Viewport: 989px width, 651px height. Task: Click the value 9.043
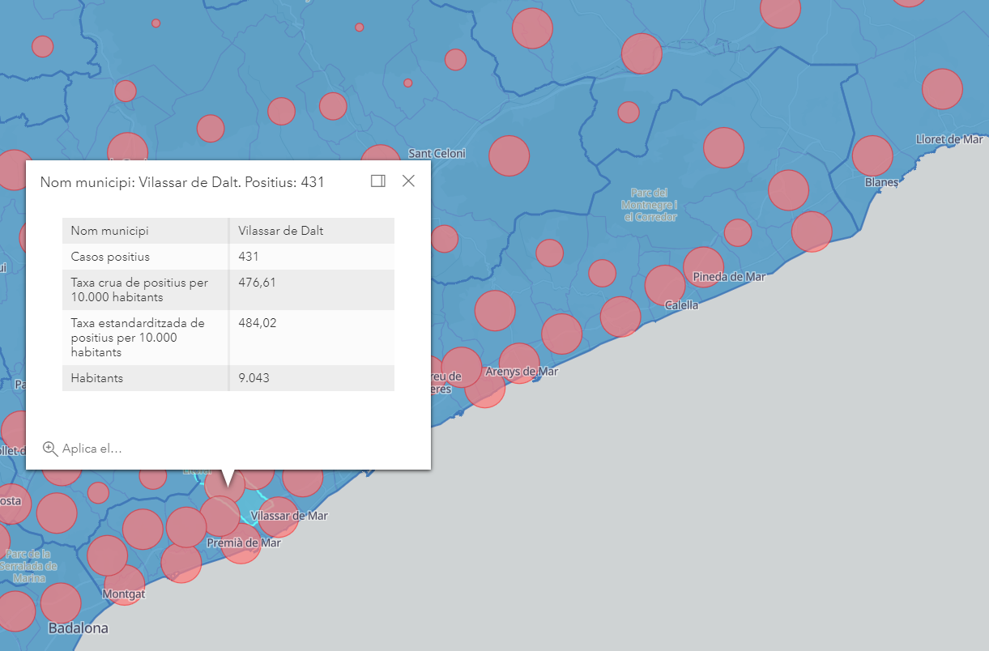click(254, 378)
